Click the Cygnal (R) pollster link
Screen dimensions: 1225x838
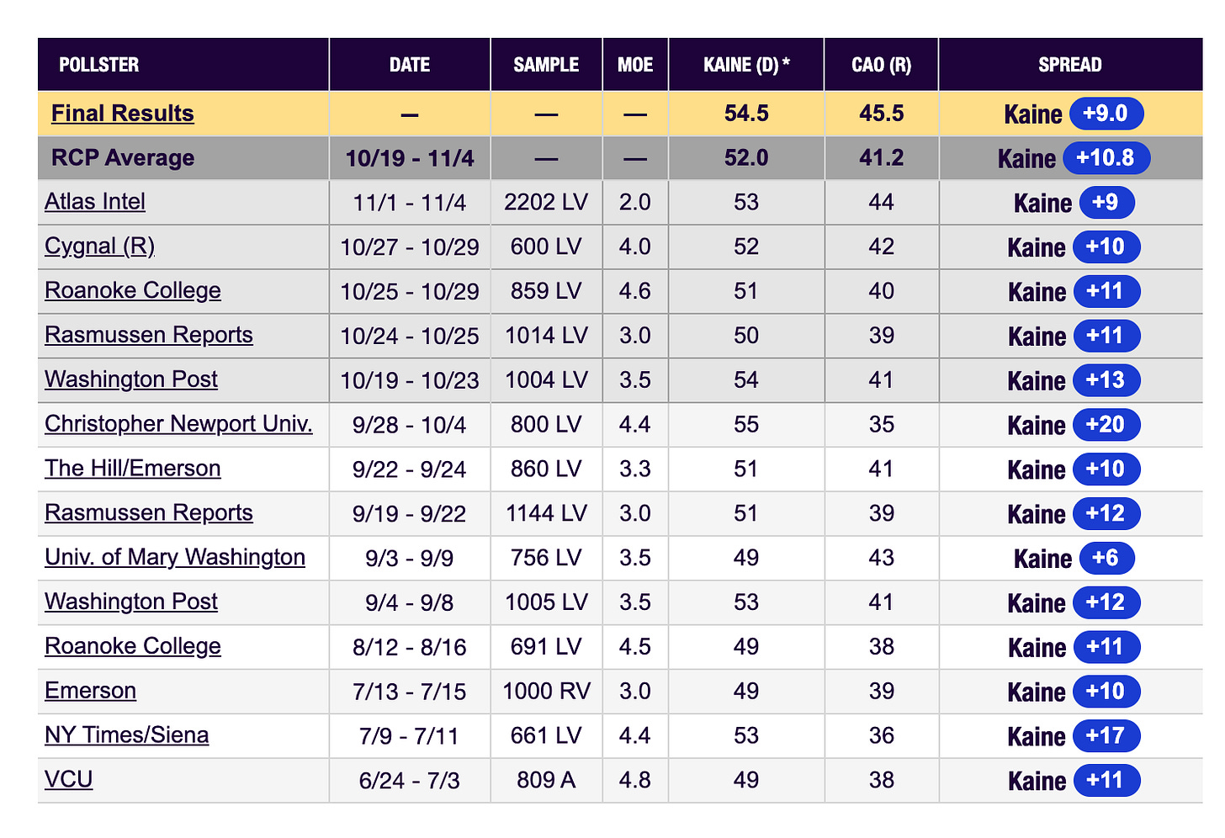click(x=100, y=247)
